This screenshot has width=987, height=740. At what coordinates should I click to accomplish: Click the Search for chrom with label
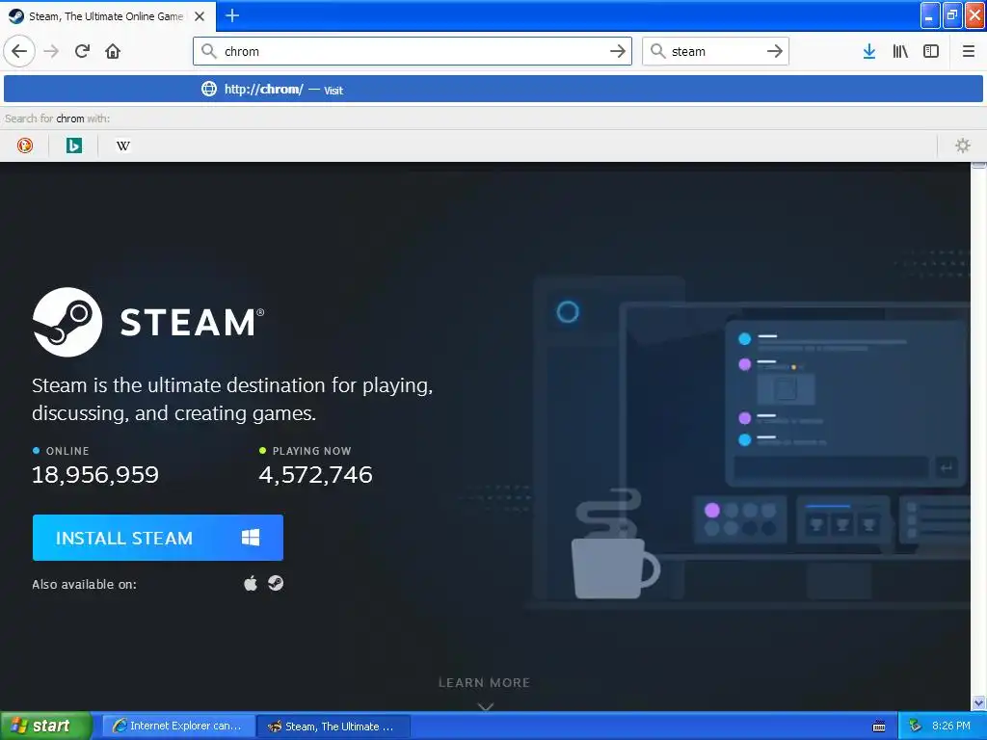[x=57, y=119]
